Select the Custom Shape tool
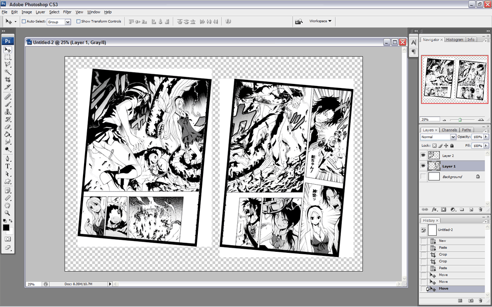The image size is (492, 307). [x=8, y=182]
